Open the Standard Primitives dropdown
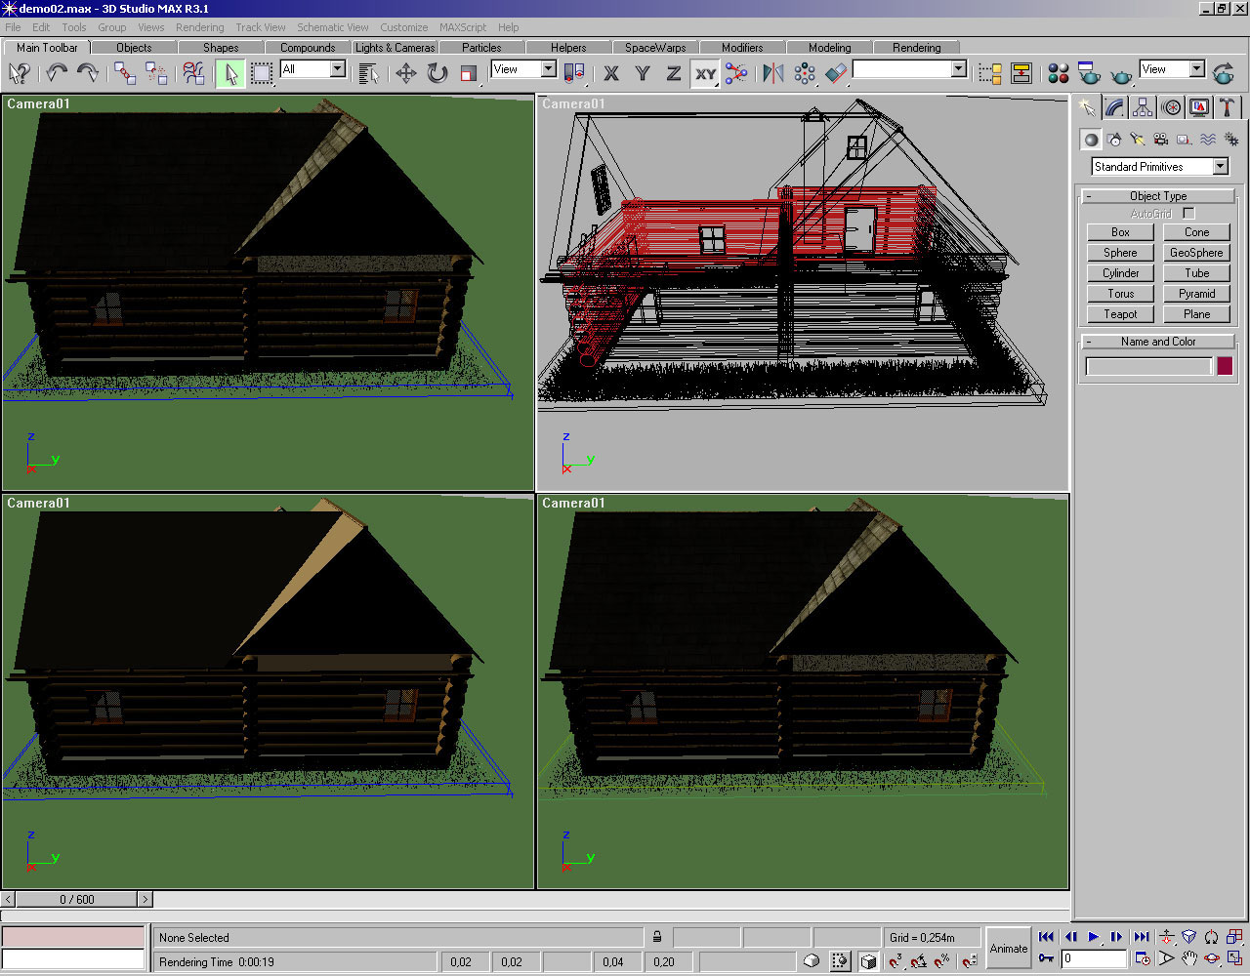 click(1220, 167)
